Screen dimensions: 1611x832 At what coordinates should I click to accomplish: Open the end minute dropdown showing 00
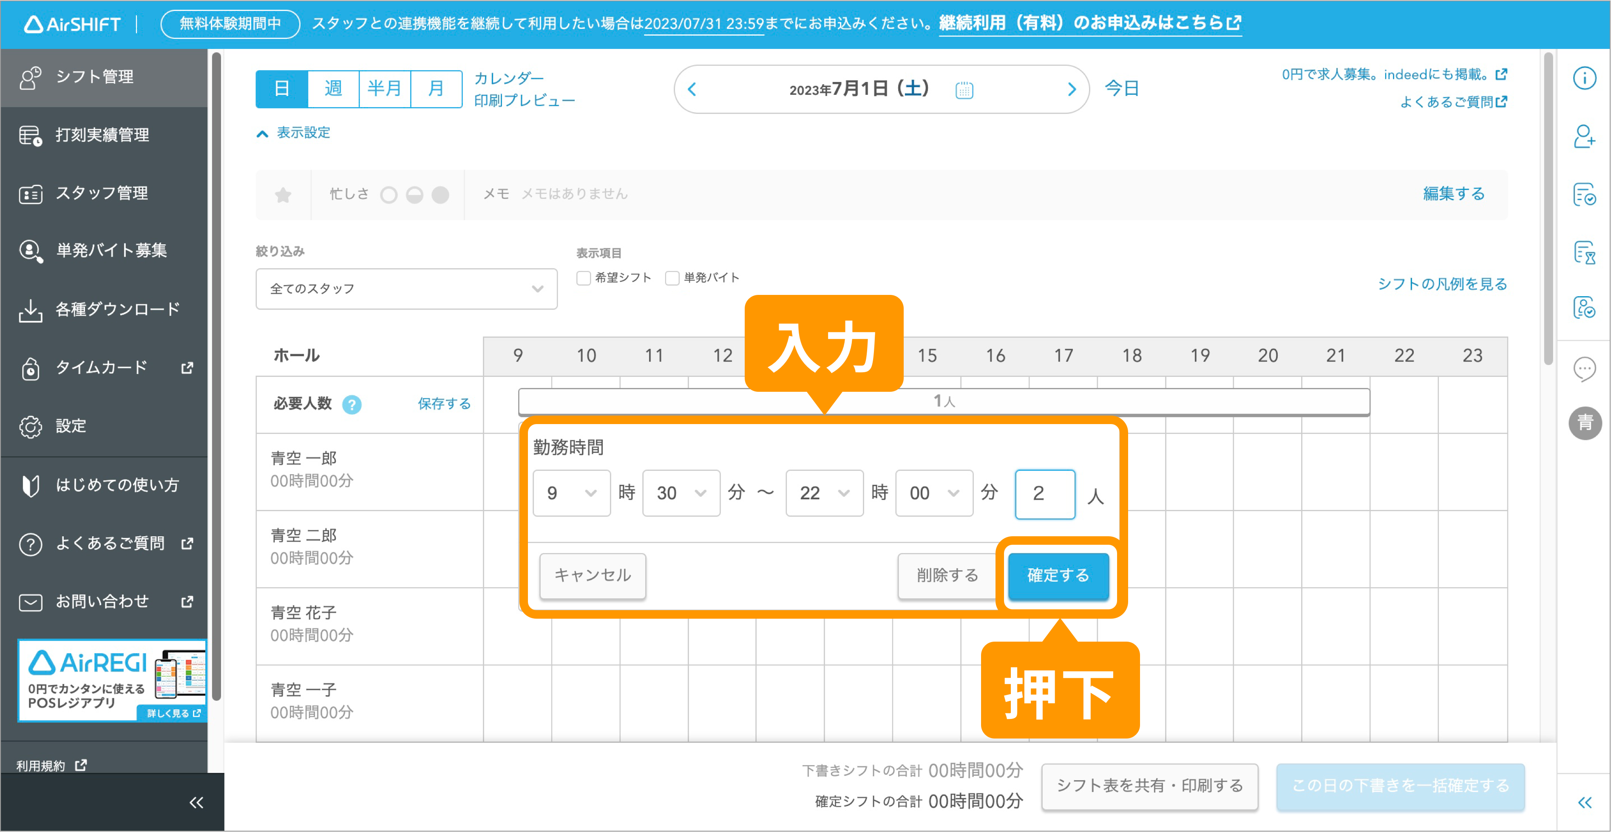click(934, 493)
